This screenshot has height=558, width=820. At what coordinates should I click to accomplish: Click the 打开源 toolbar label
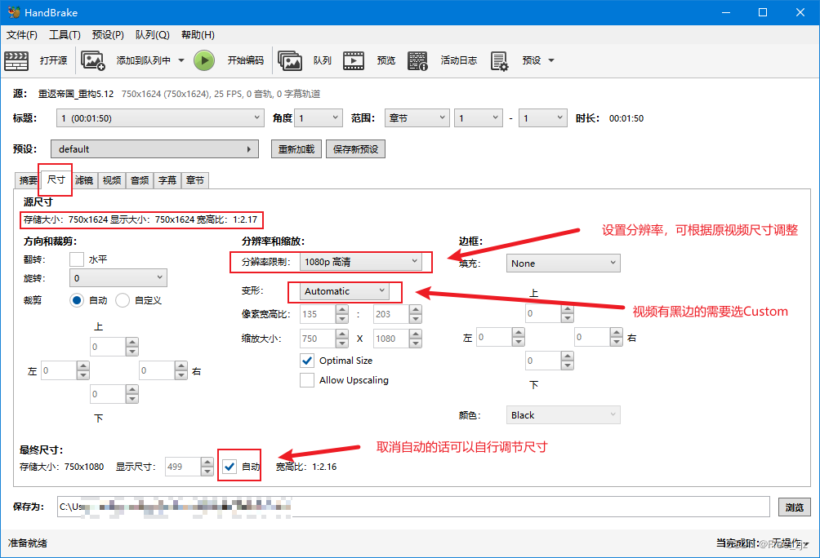click(53, 60)
